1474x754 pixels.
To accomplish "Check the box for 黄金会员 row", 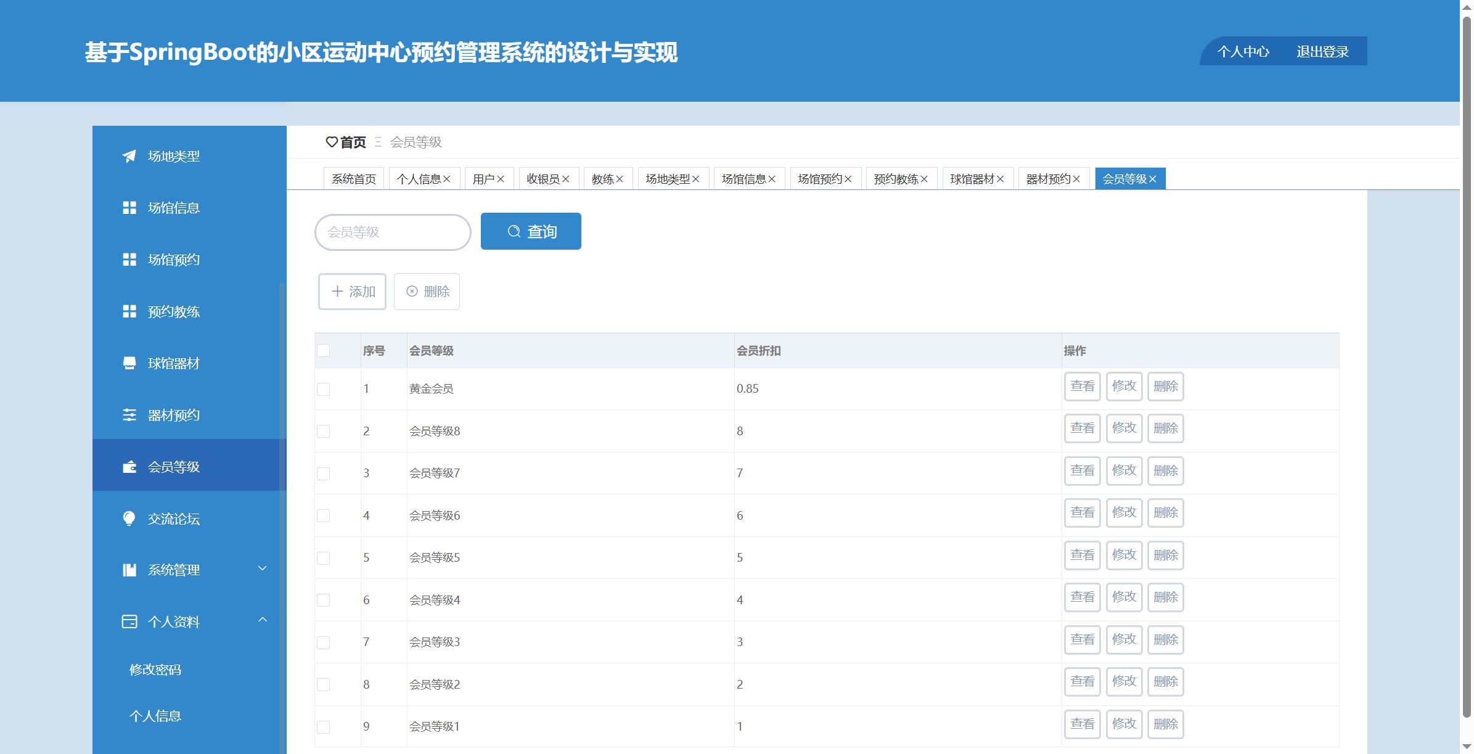I will [323, 389].
